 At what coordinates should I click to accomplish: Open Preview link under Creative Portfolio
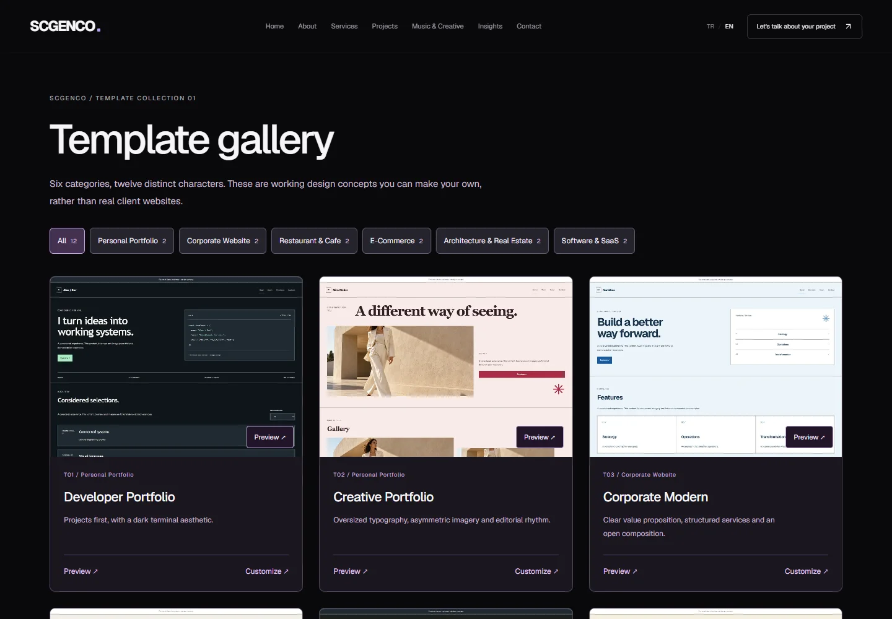(351, 571)
